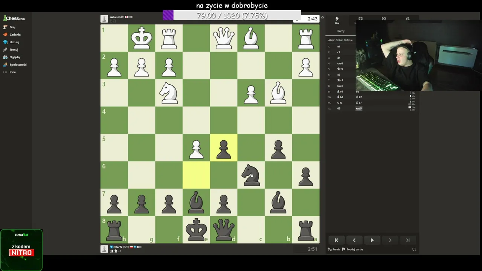Open the zzzkus username link
This screenshot has width=482, height=271.
114,17
